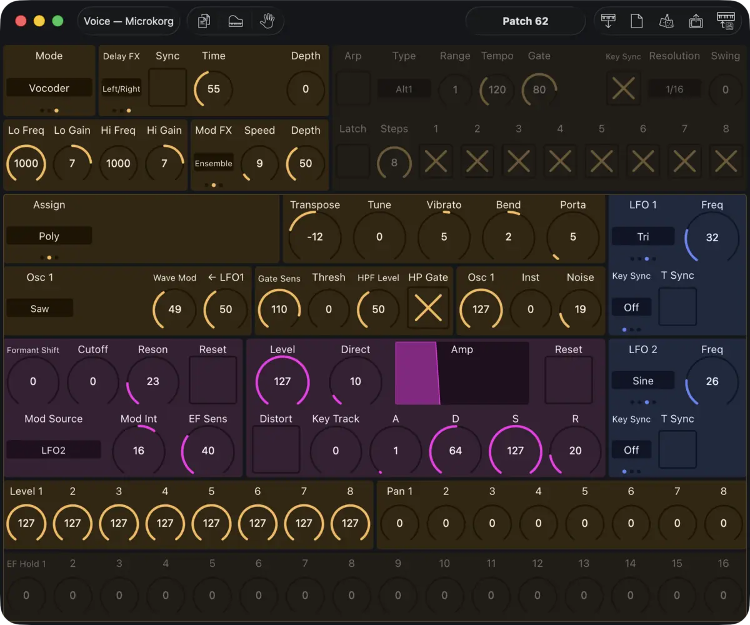This screenshot has width=750, height=625.
Task: Click the Arp Tempo knob showing 120
Action: coord(497,89)
